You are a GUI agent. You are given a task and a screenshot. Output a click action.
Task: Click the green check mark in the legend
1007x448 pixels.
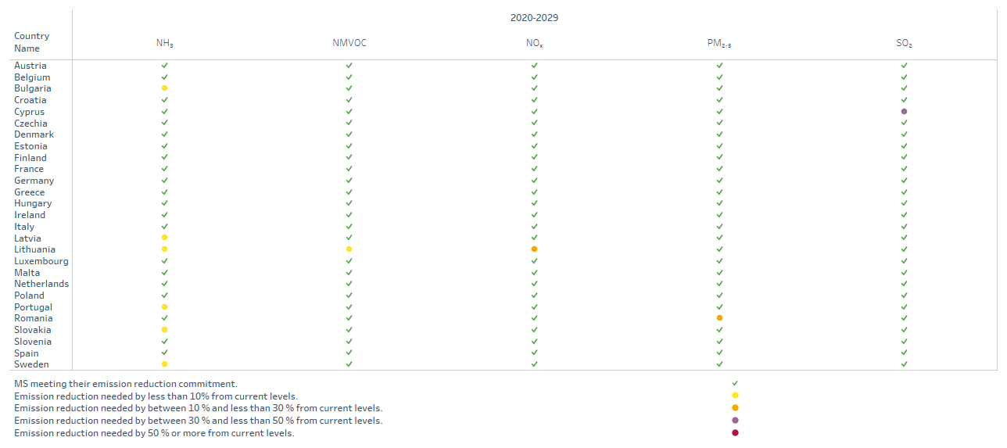pyautogui.click(x=735, y=383)
